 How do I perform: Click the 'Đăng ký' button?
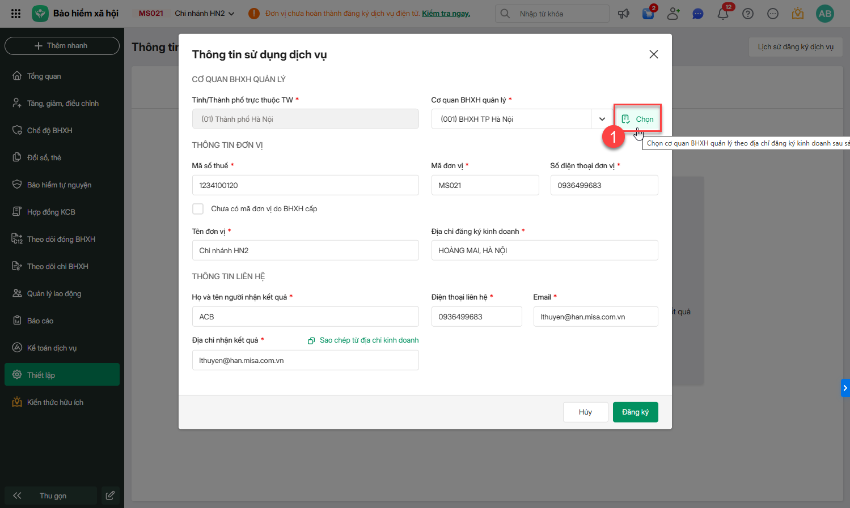(x=635, y=412)
